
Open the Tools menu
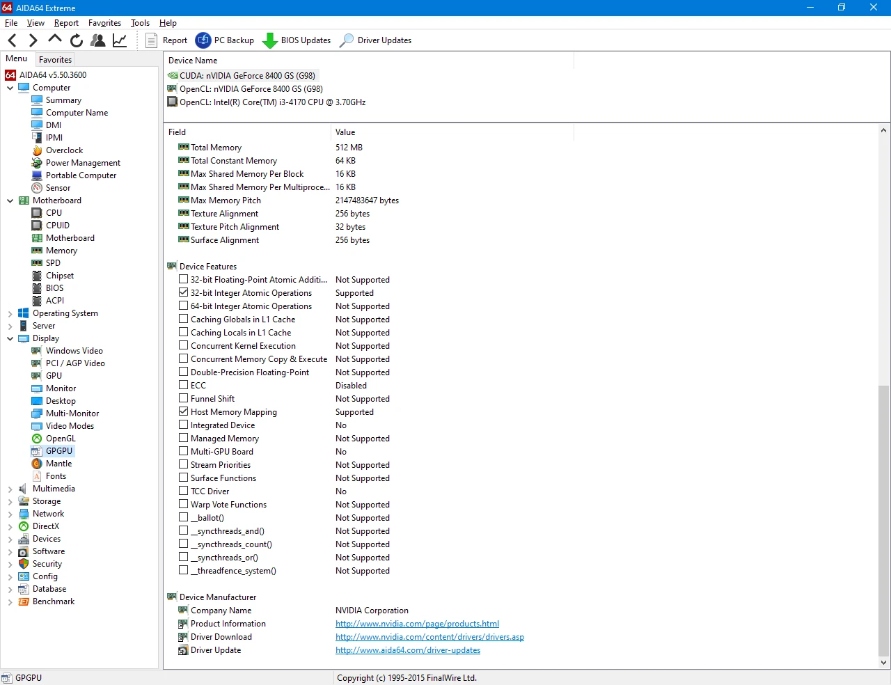tap(140, 23)
